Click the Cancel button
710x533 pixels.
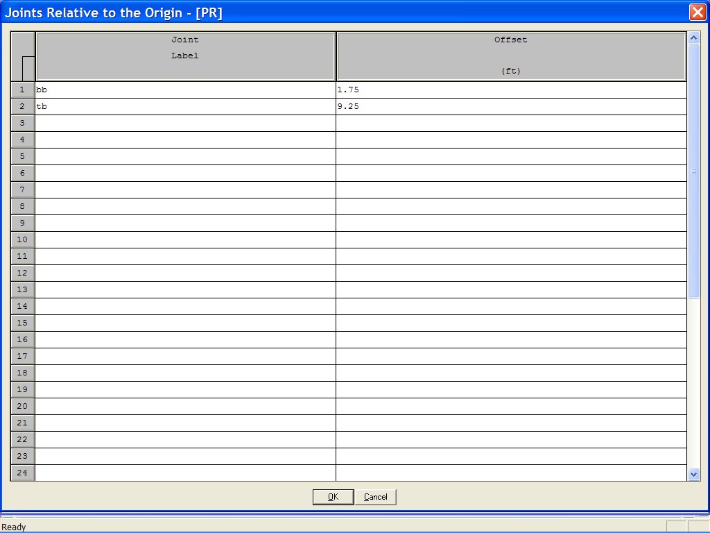pos(375,497)
